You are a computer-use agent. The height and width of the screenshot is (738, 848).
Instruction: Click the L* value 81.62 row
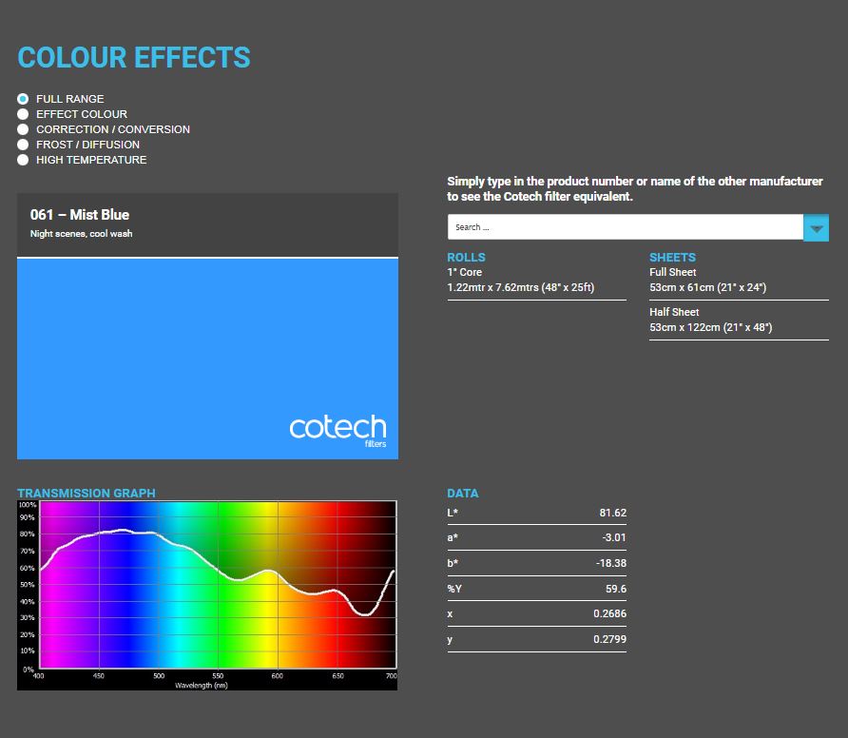coord(536,513)
